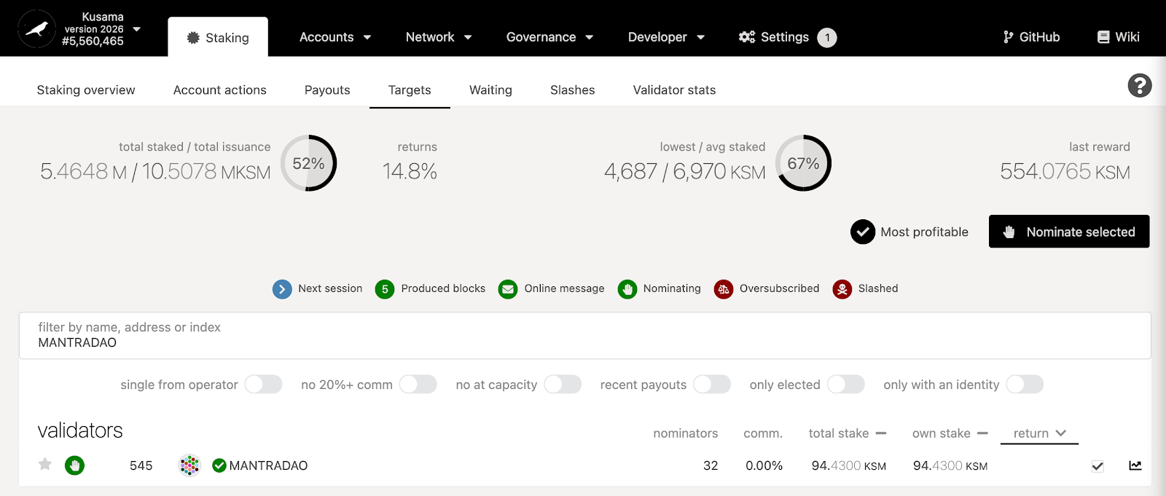Click validator index 545
The height and width of the screenshot is (496, 1166).
141,465
